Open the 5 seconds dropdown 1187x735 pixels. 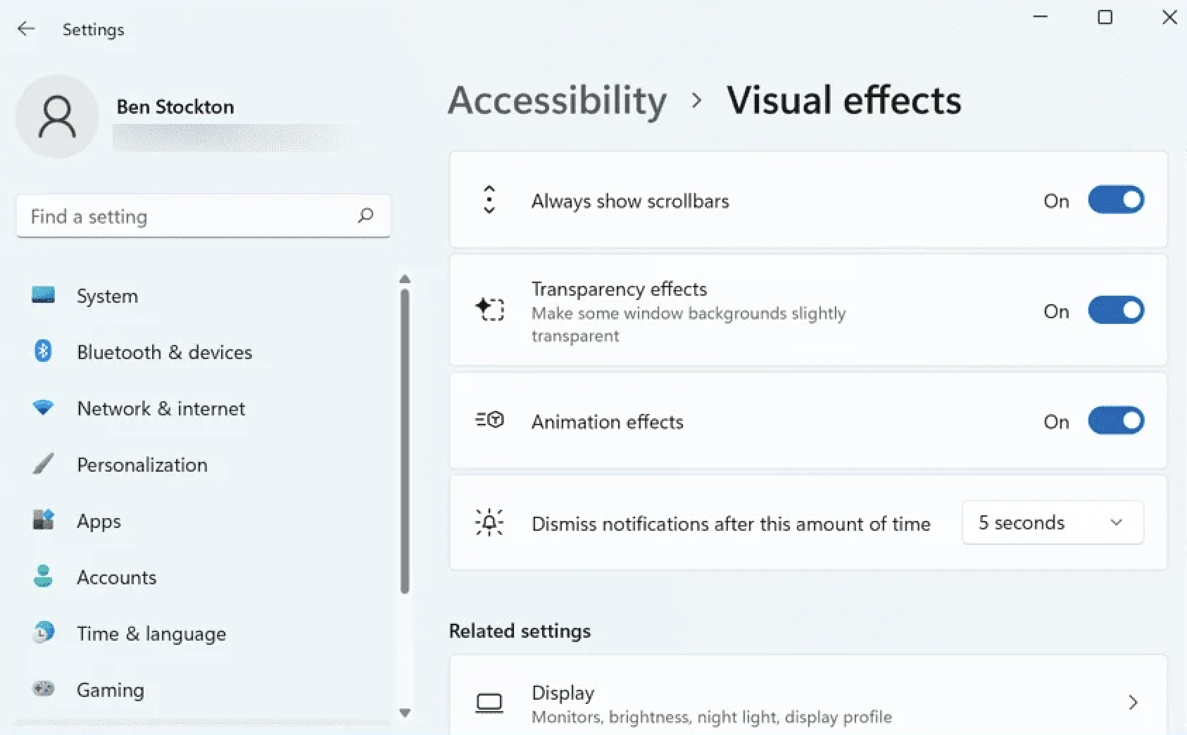(1053, 522)
